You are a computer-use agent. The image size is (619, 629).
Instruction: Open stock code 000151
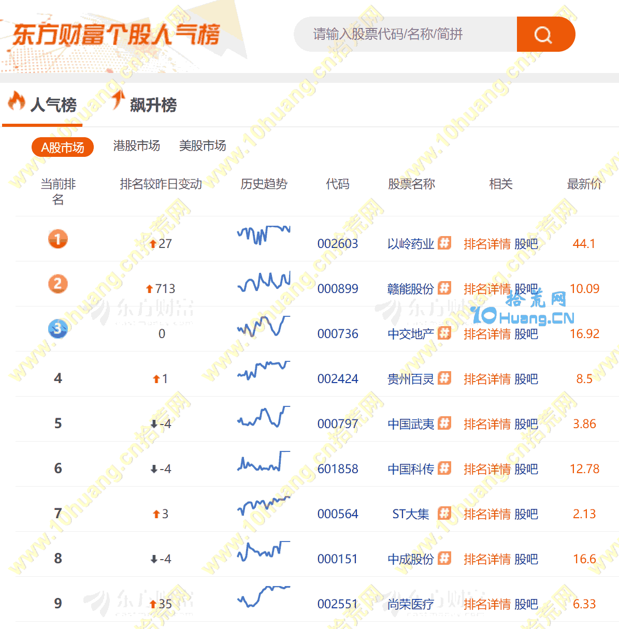coord(338,559)
